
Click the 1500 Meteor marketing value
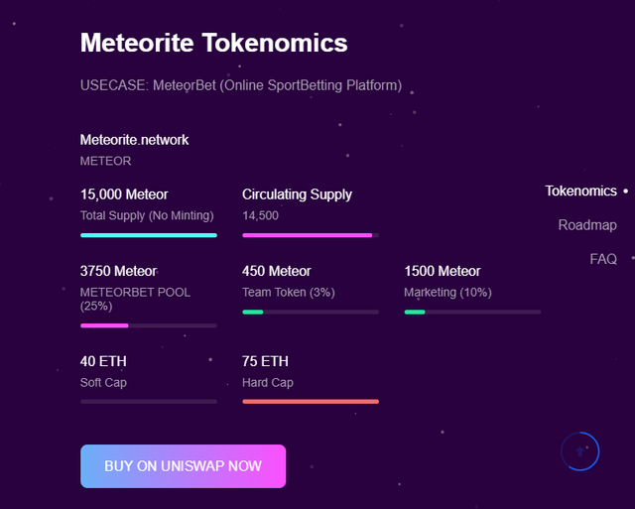point(443,271)
